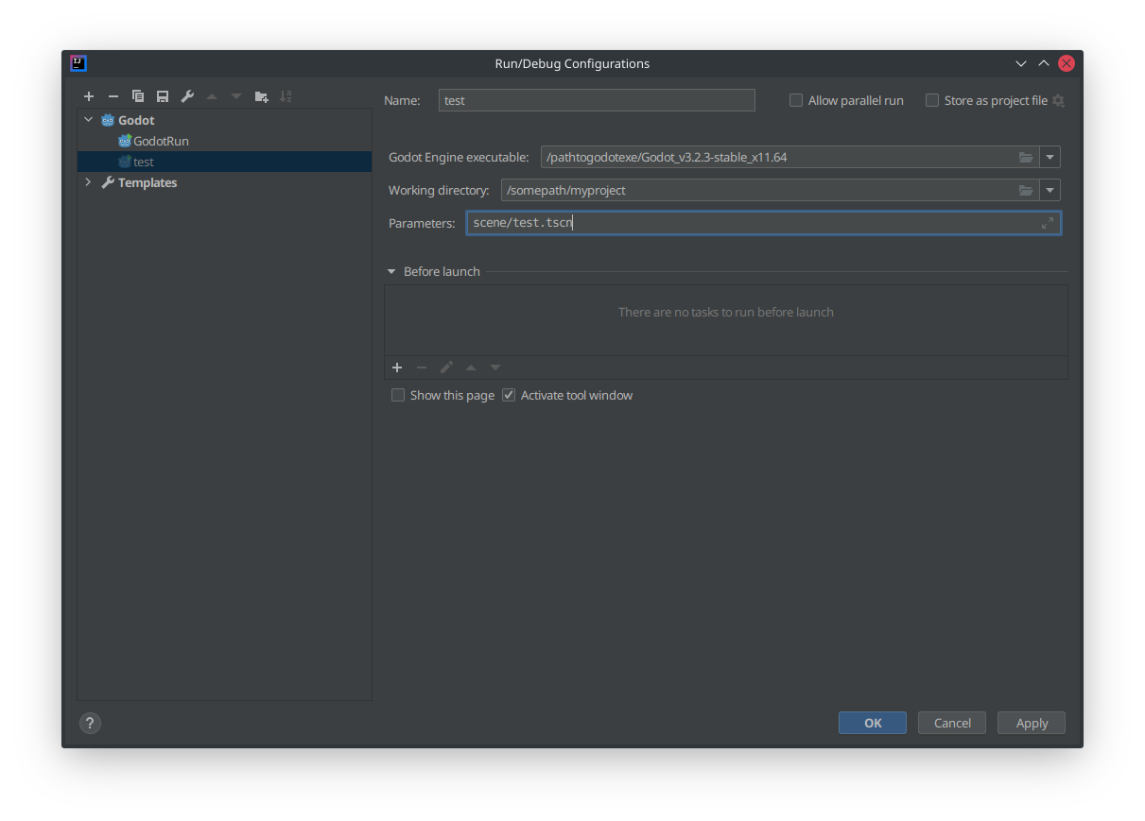Open edit templates wrench icon in toolbar

187,96
